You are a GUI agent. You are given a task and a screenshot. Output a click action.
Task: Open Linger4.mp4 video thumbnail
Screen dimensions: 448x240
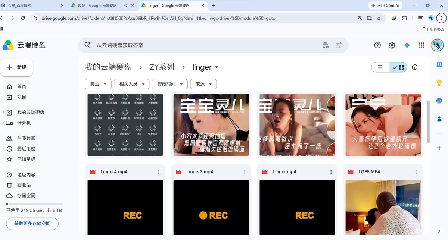[x=125, y=207]
